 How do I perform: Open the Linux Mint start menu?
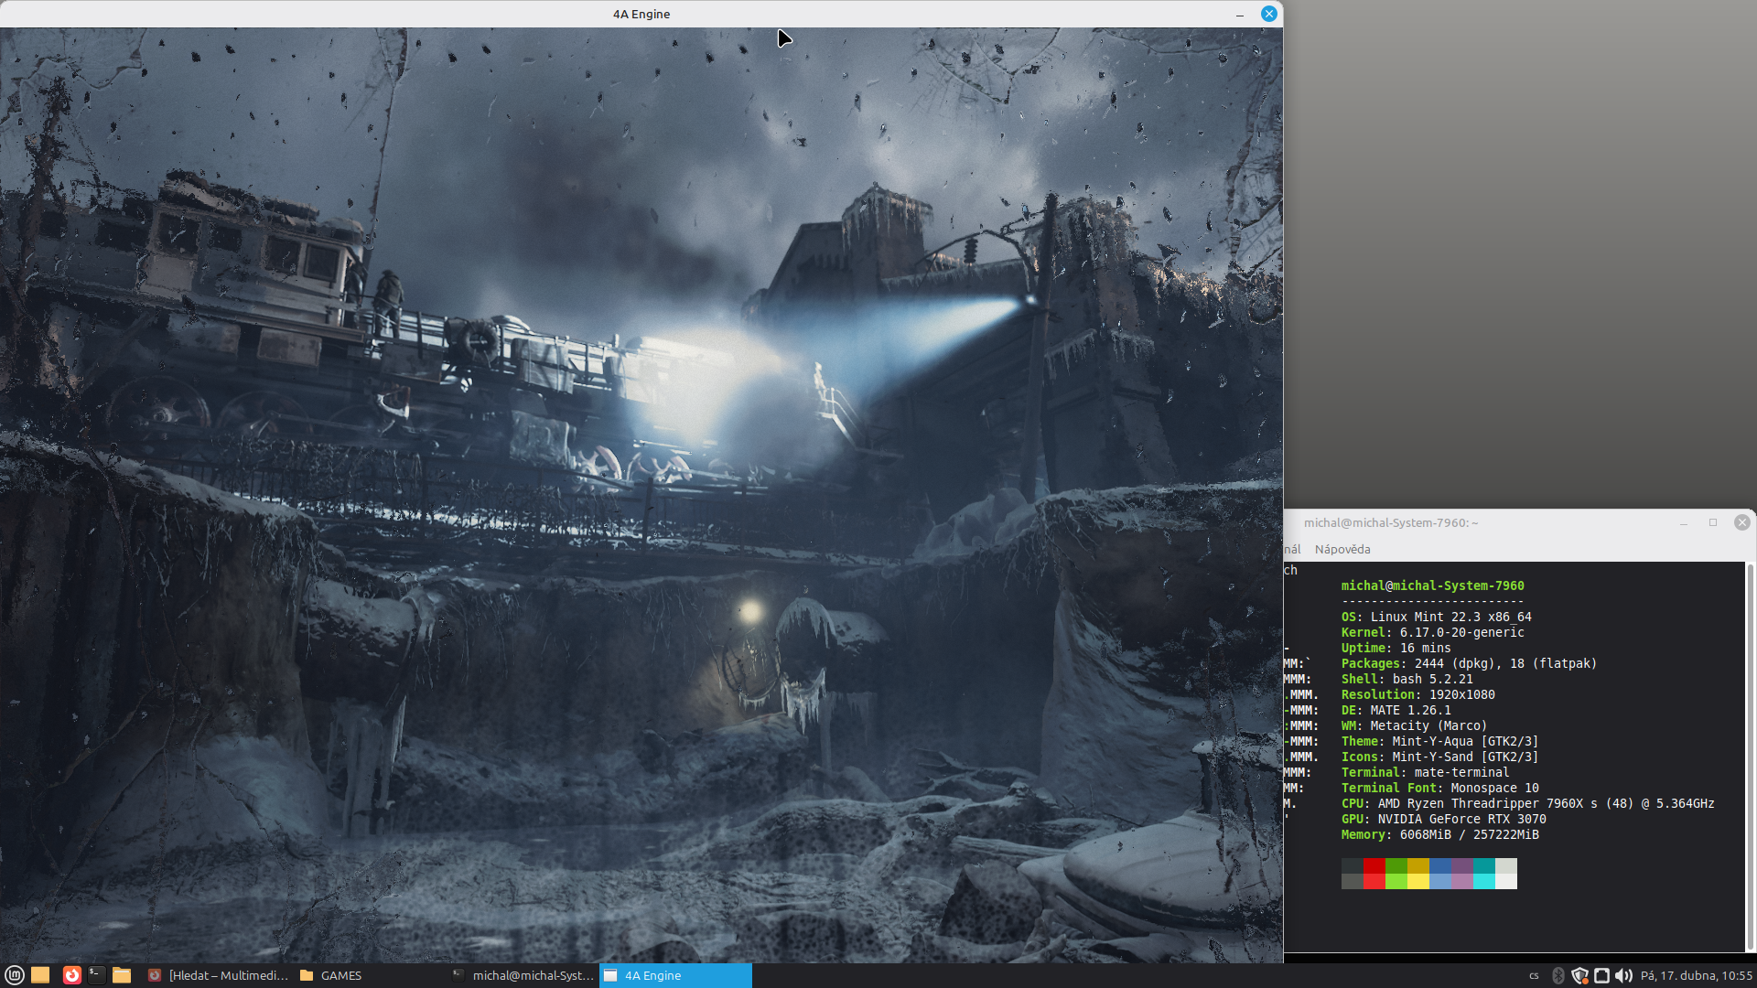coord(14,975)
